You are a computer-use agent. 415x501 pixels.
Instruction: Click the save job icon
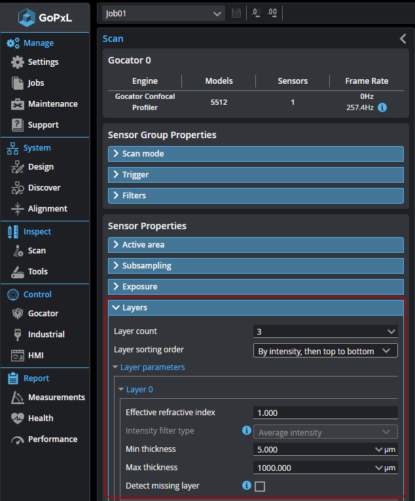236,13
